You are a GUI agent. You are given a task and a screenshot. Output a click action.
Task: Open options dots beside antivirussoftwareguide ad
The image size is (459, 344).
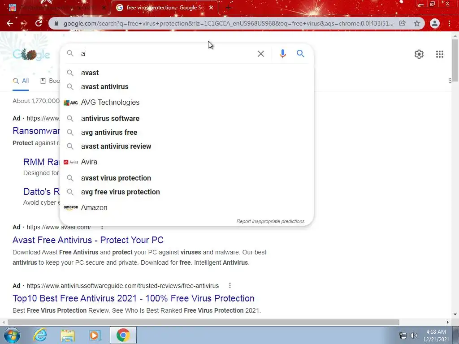click(230, 285)
